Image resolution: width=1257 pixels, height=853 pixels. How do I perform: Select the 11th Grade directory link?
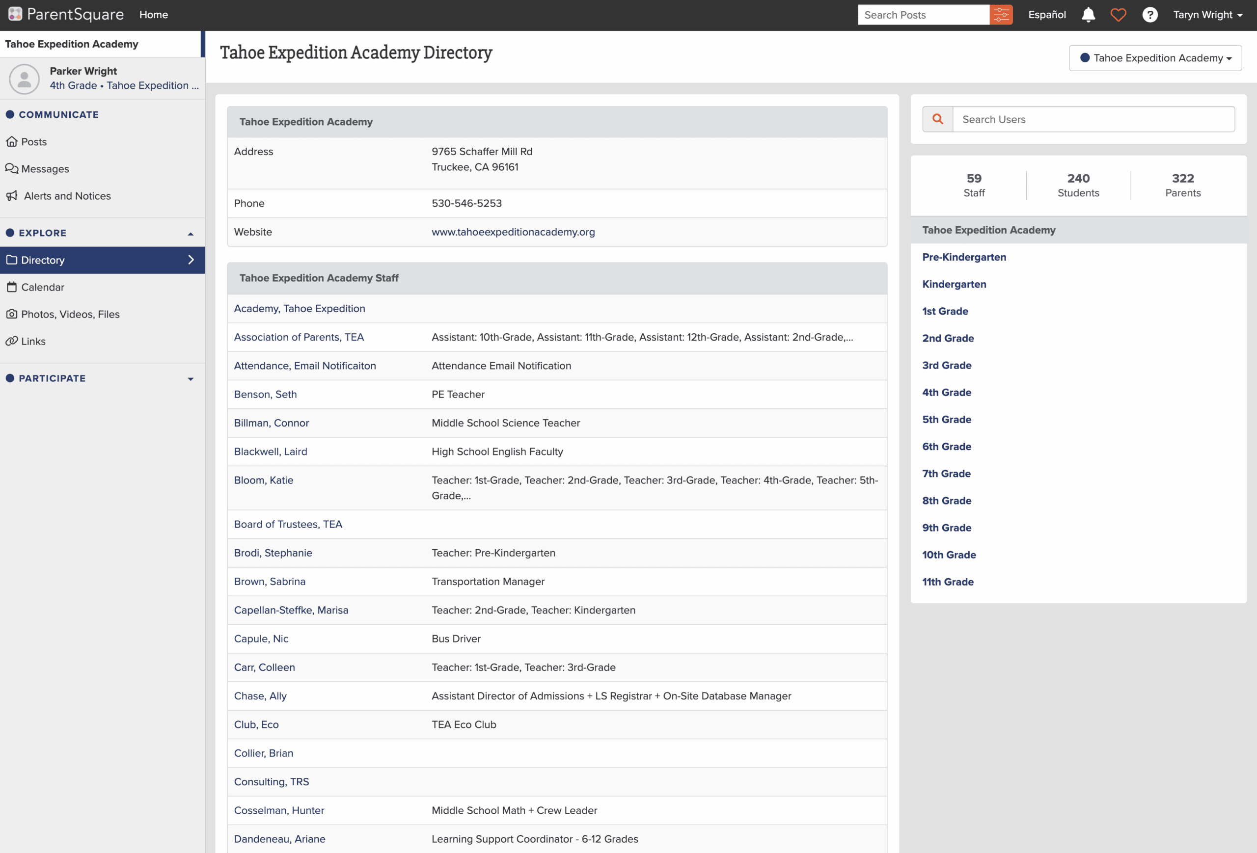pos(948,582)
